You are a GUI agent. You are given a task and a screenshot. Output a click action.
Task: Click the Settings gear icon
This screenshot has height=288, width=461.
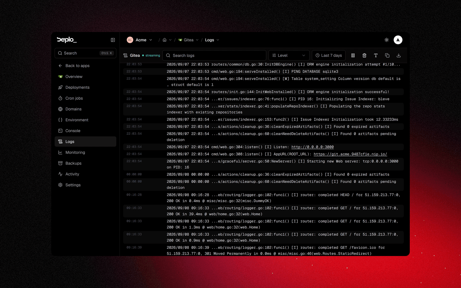(60, 185)
